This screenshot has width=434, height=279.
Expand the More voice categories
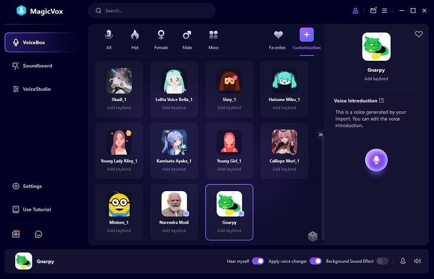213,39
